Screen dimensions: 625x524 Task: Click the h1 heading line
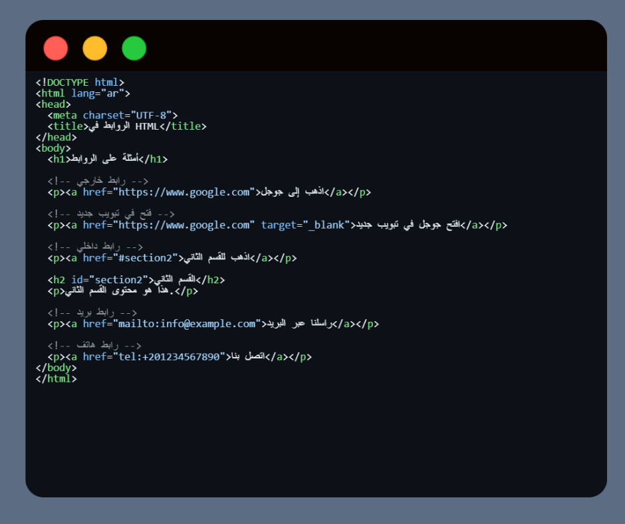point(107,159)
